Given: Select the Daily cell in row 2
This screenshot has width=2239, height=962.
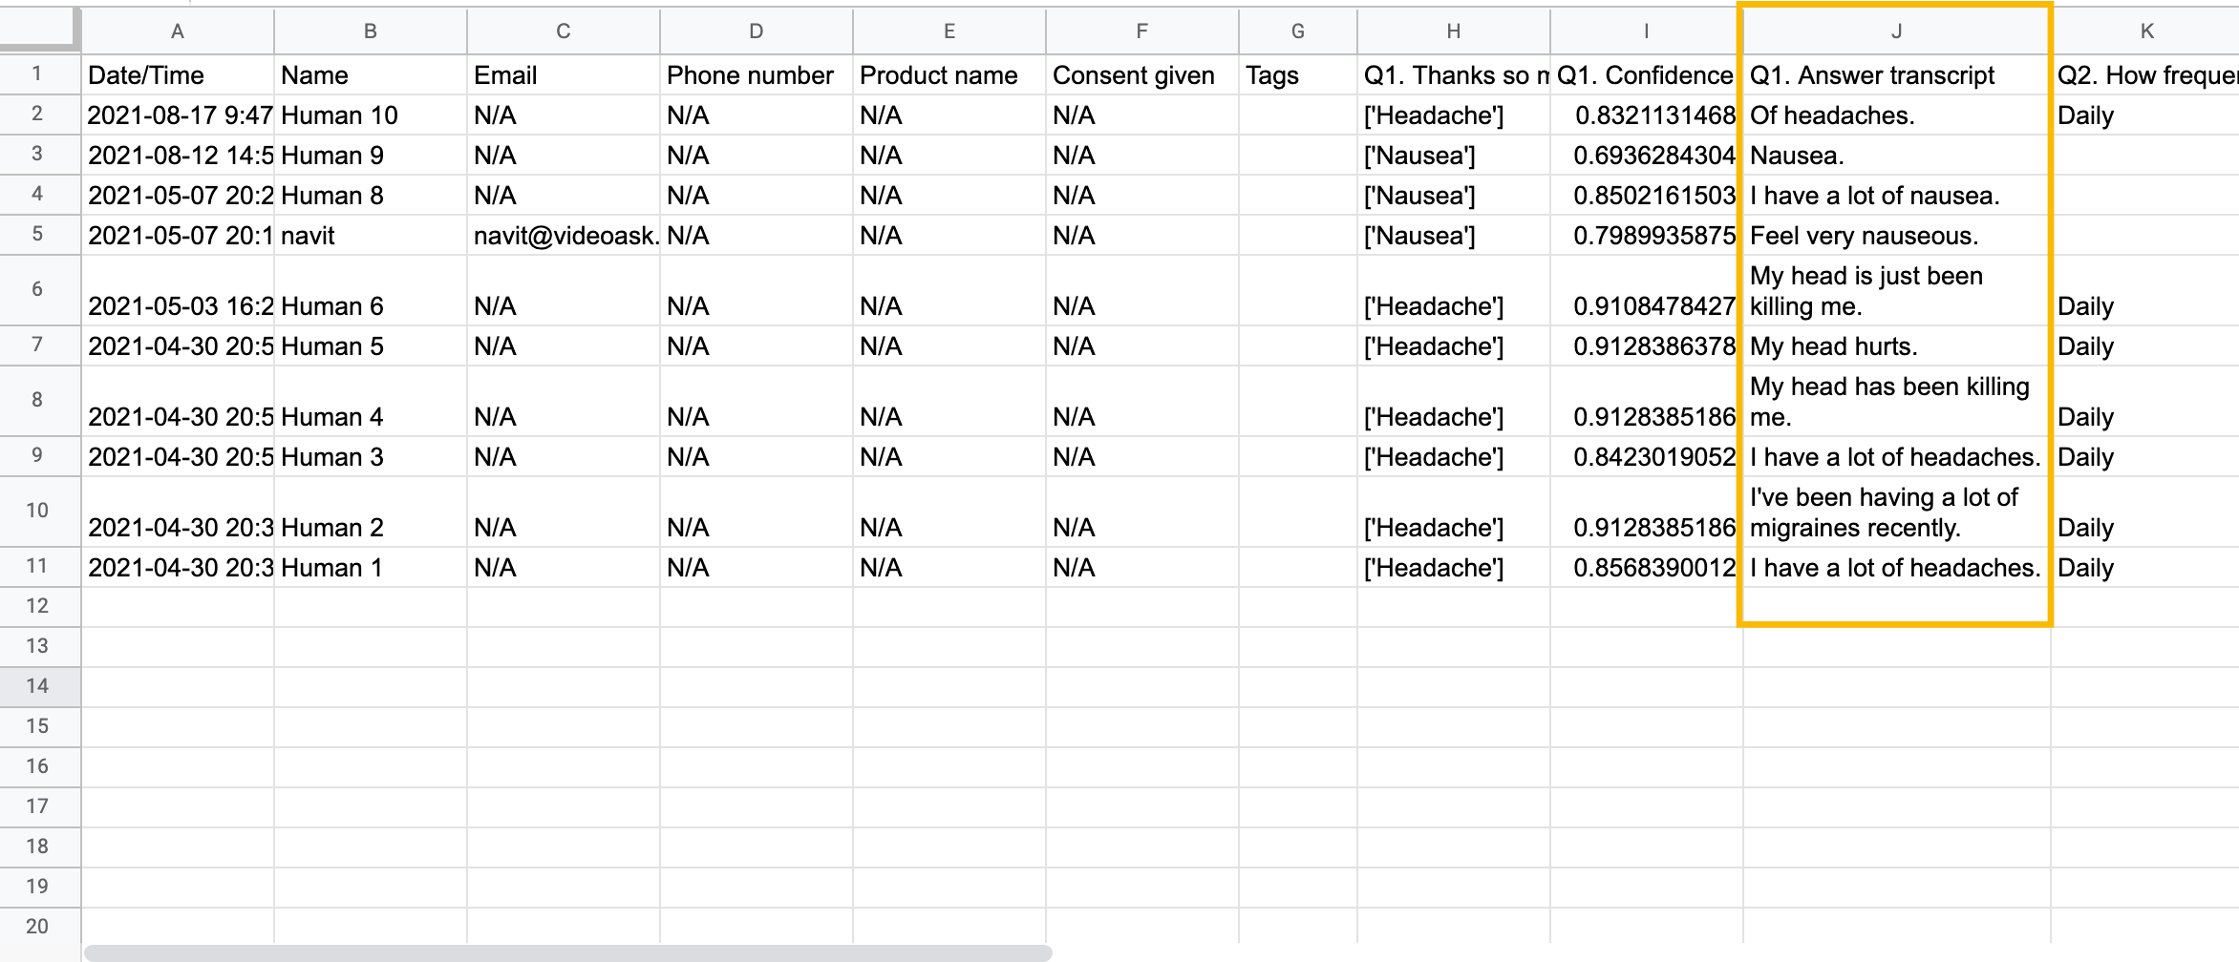Looking at the screenshot, I should (2145, 115).
